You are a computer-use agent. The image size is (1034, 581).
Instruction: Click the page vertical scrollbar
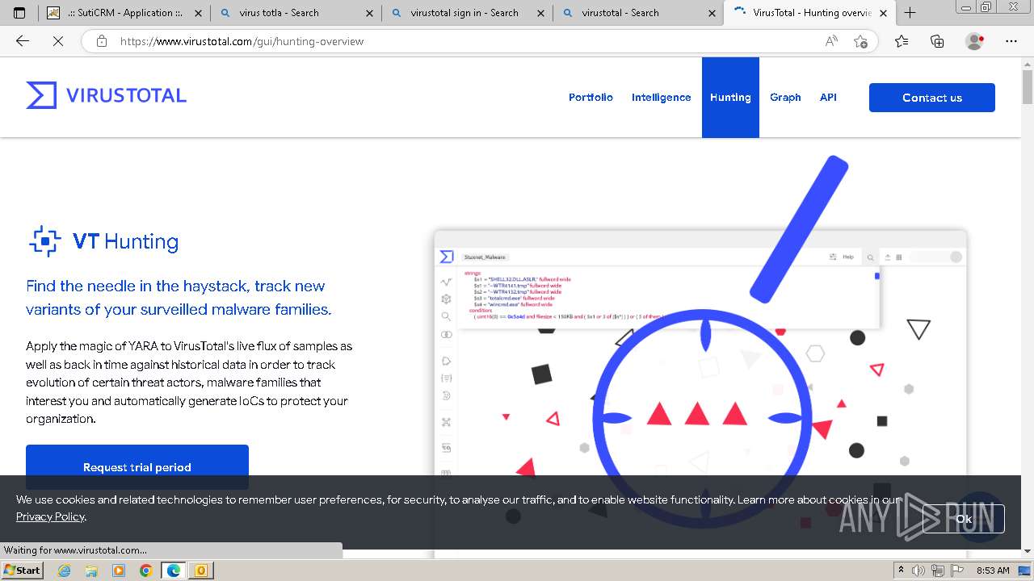1028,307
